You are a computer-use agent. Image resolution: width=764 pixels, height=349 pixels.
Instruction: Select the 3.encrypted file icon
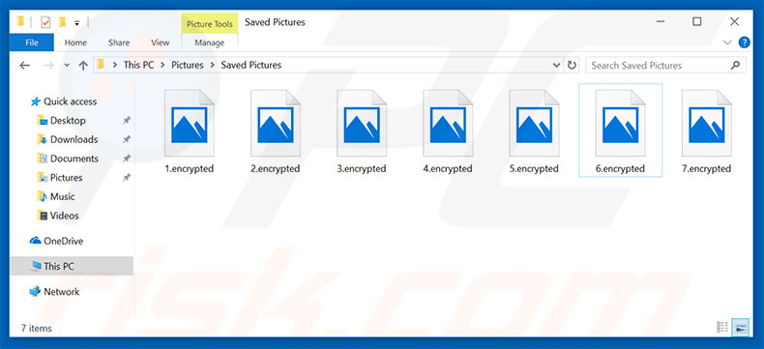tap(362, 123)
